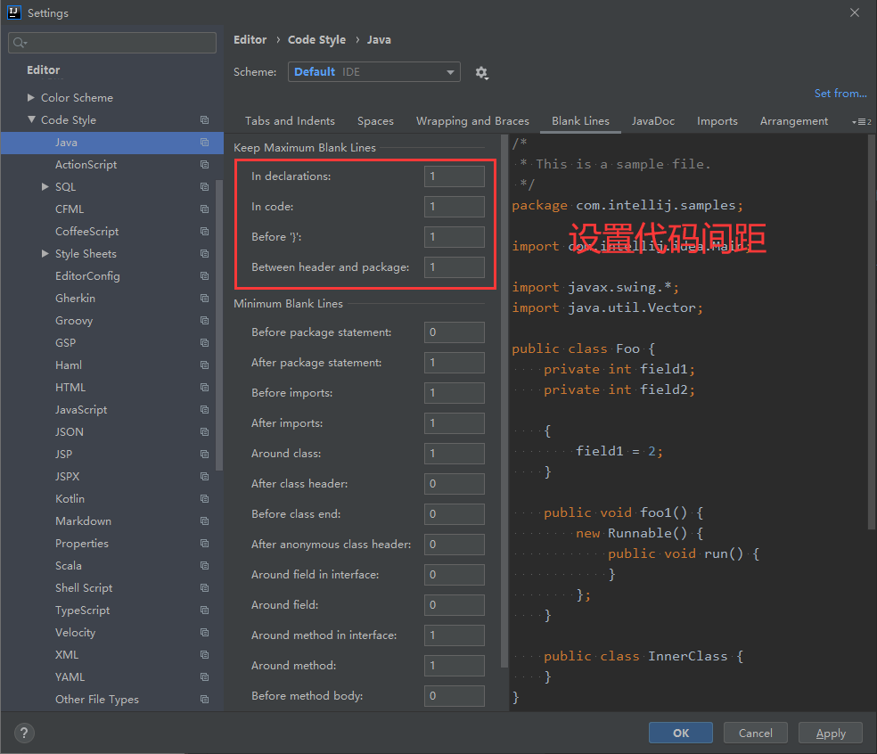Viewport: 877px width, 754px height.
Task: Select Java in the Code Style tree
Action: 112,143
